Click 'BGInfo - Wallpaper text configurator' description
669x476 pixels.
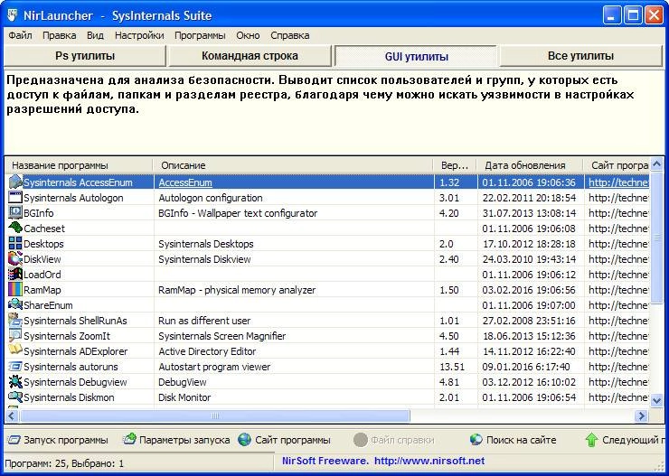(238, 213)
